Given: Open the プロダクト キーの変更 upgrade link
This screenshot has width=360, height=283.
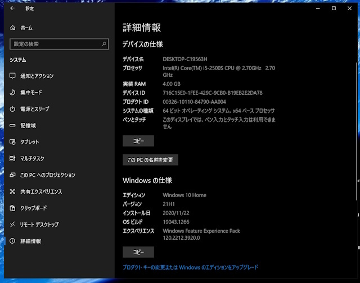Looking at the screenshot, I should (x=190, y=267).
